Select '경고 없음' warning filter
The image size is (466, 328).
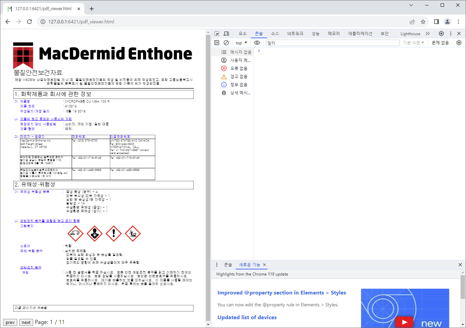coord(233,76)
